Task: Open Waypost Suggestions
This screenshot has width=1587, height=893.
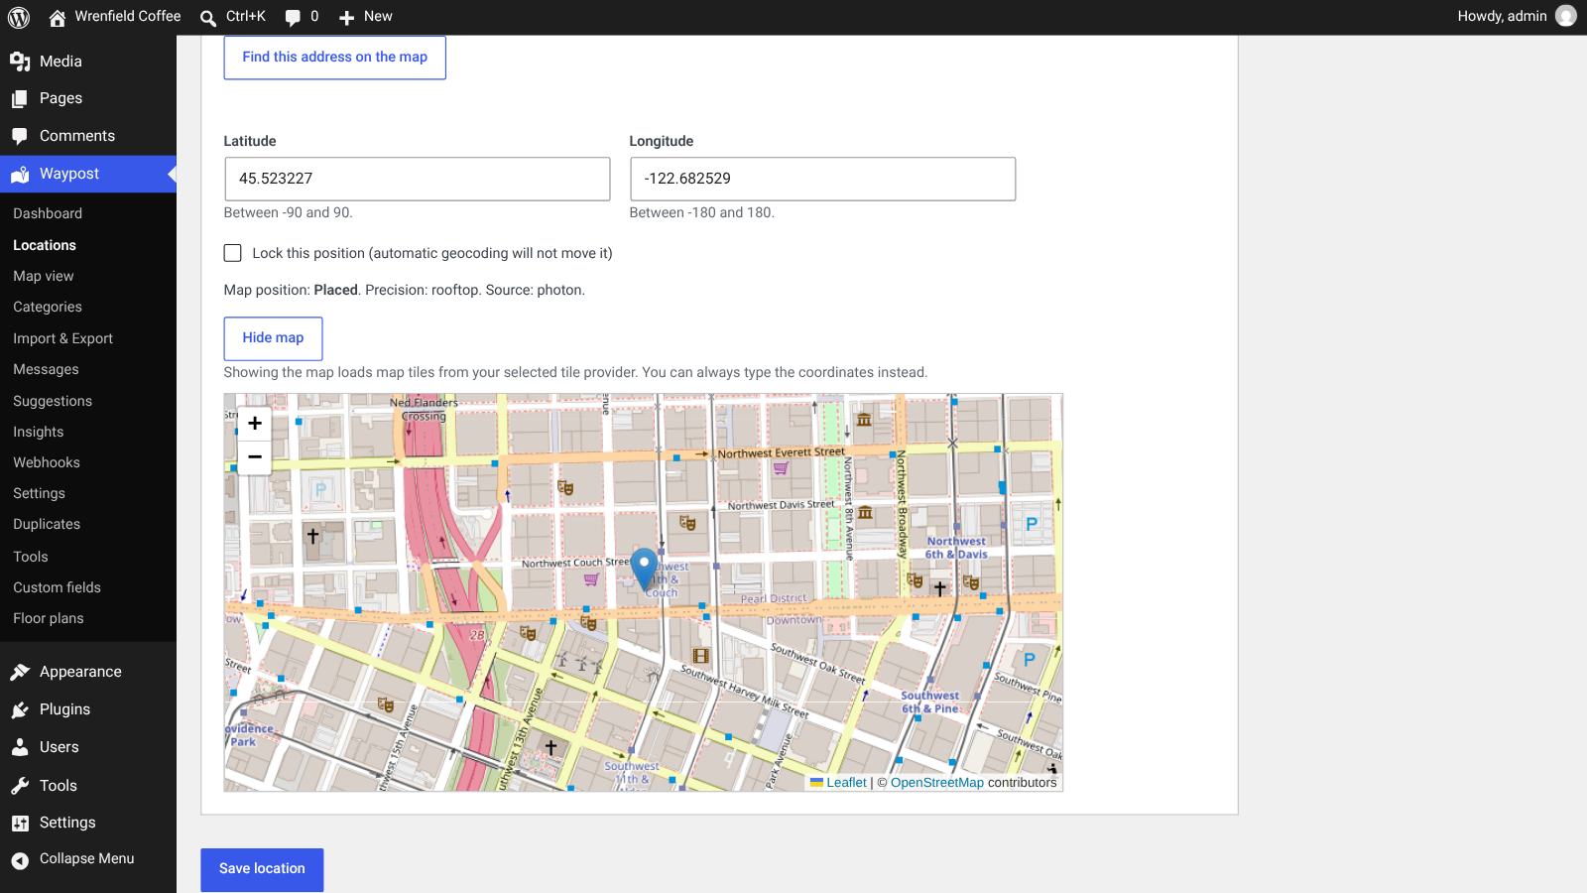Action: (x=53, y=401)
